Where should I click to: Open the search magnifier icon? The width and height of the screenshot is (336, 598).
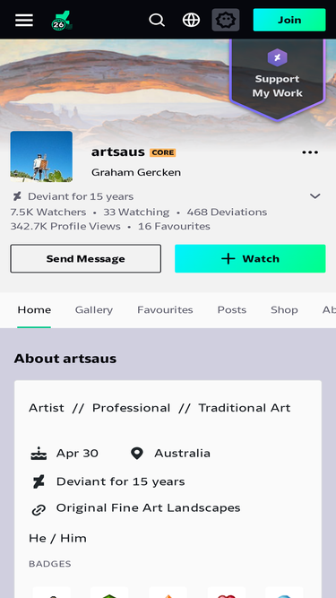click(x=157, y=20)
